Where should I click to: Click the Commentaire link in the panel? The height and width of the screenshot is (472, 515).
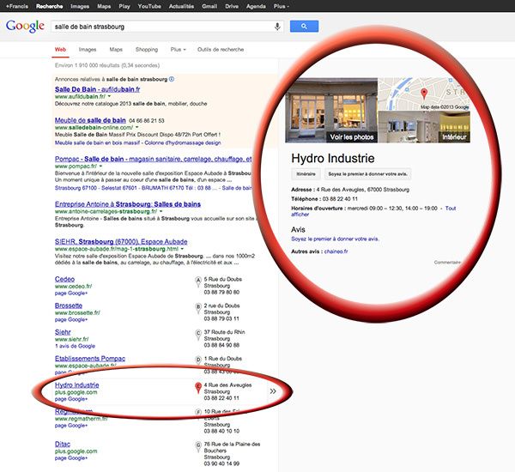coord(447,263)
